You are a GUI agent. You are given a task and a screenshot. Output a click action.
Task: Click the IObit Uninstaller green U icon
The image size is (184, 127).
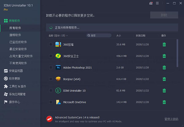[58, 90]
